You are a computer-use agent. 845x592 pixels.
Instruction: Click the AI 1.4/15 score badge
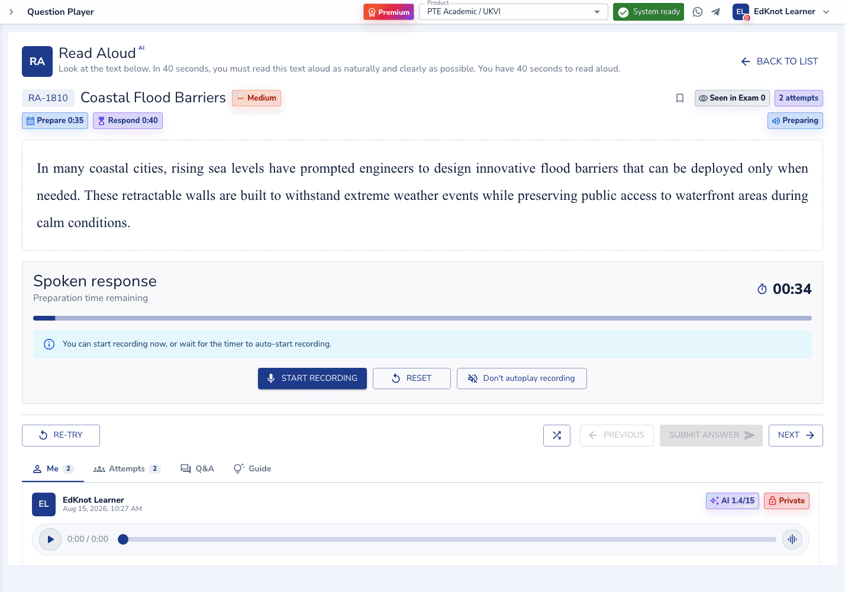[x=733, y=501]
